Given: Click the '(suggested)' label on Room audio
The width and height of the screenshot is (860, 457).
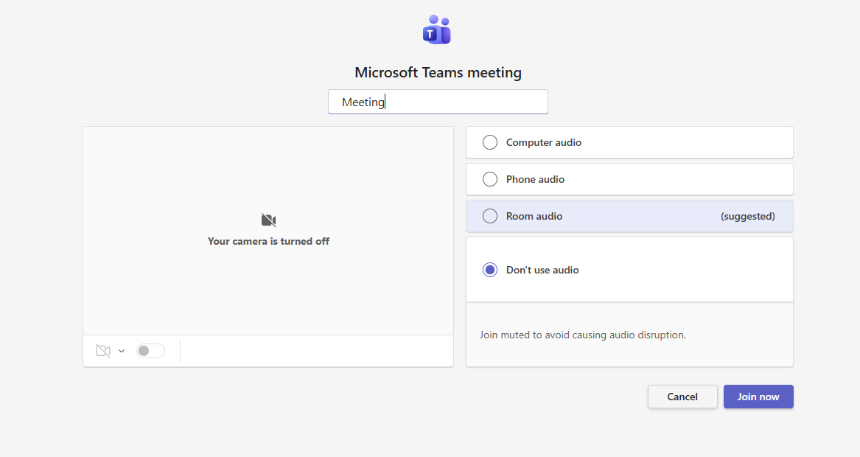Looking at the screenshot, I should [747, 216].
